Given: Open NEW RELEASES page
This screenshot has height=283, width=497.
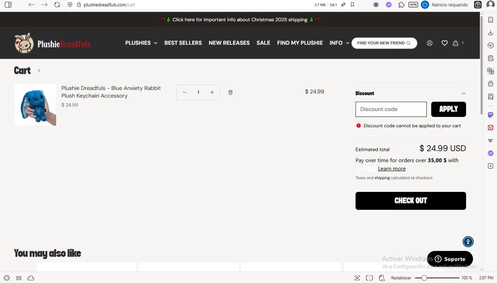Looking at the screenshot, I should [229, 43].
